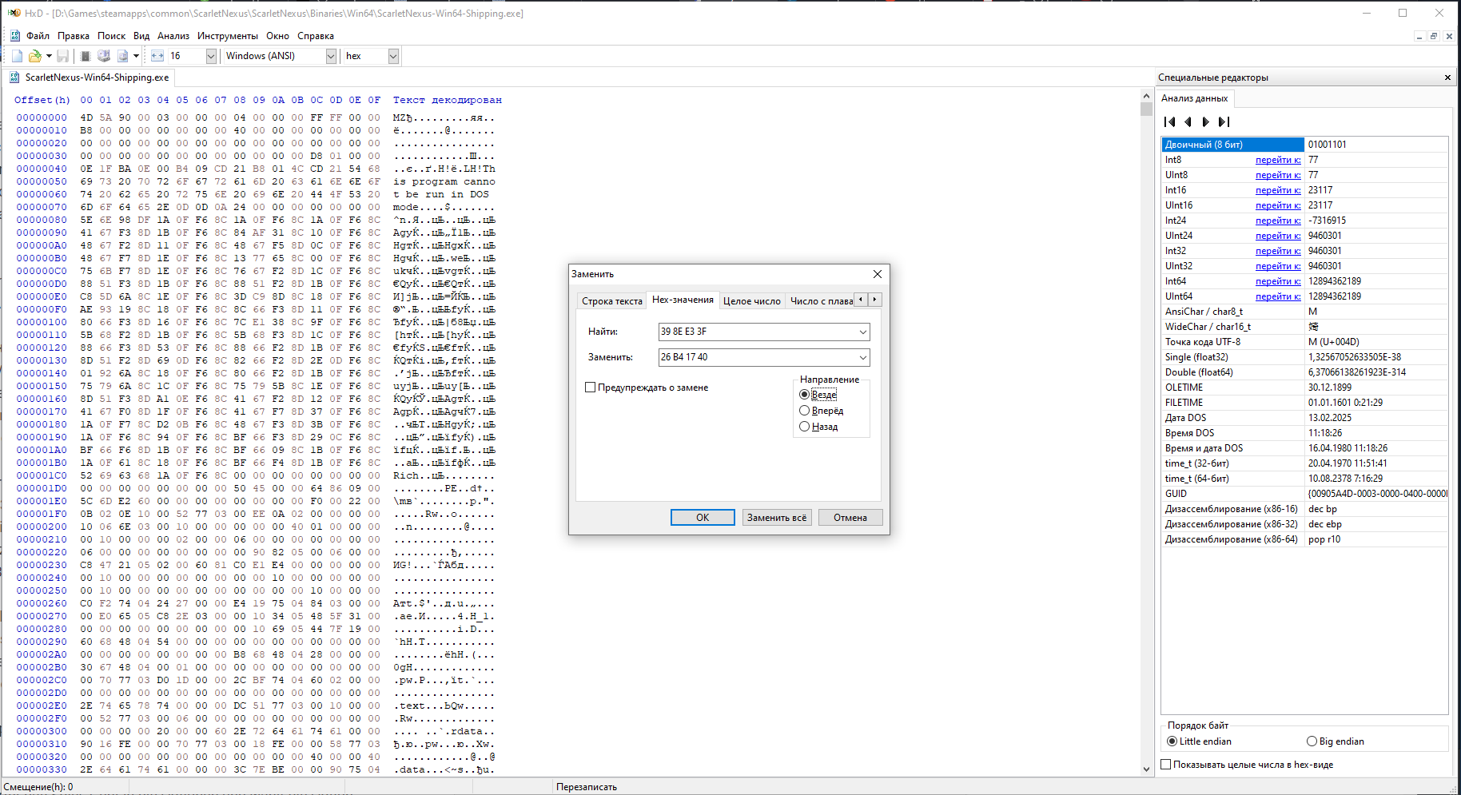Open the Windows (ANSI) charset dropdown

[331, 56]
